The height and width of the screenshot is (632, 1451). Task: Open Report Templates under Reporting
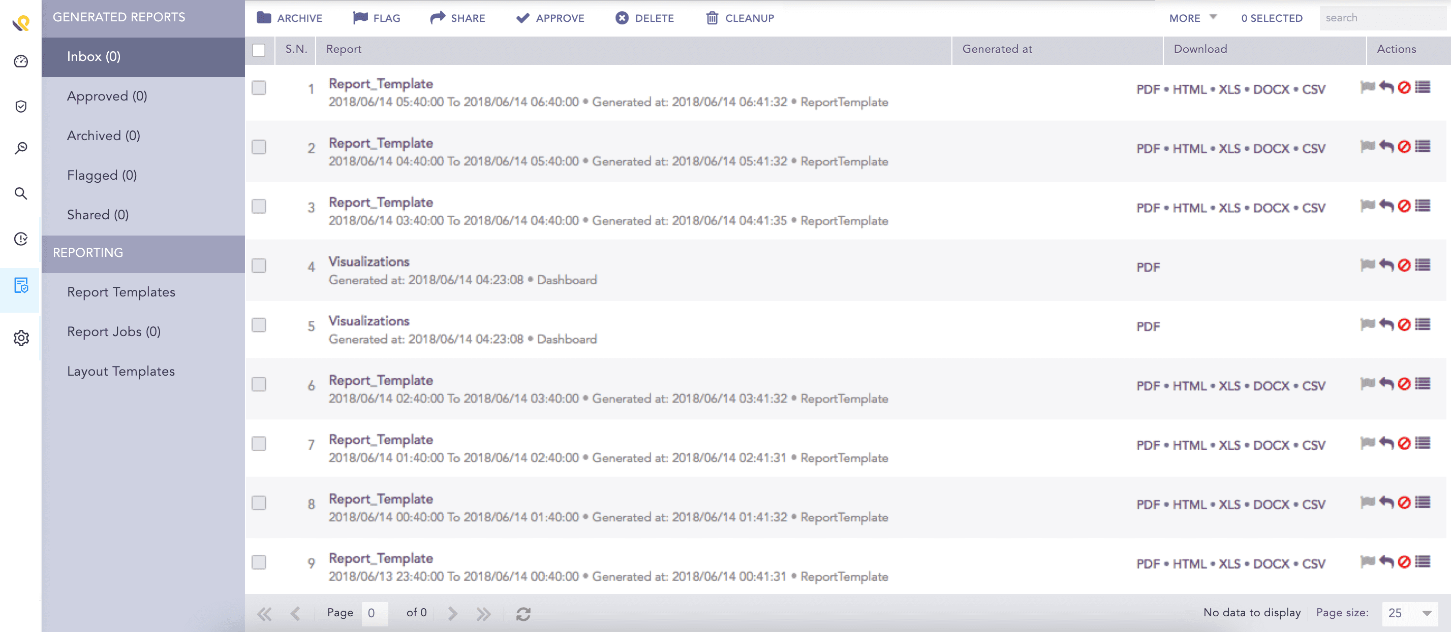click(x=121, y=291)
